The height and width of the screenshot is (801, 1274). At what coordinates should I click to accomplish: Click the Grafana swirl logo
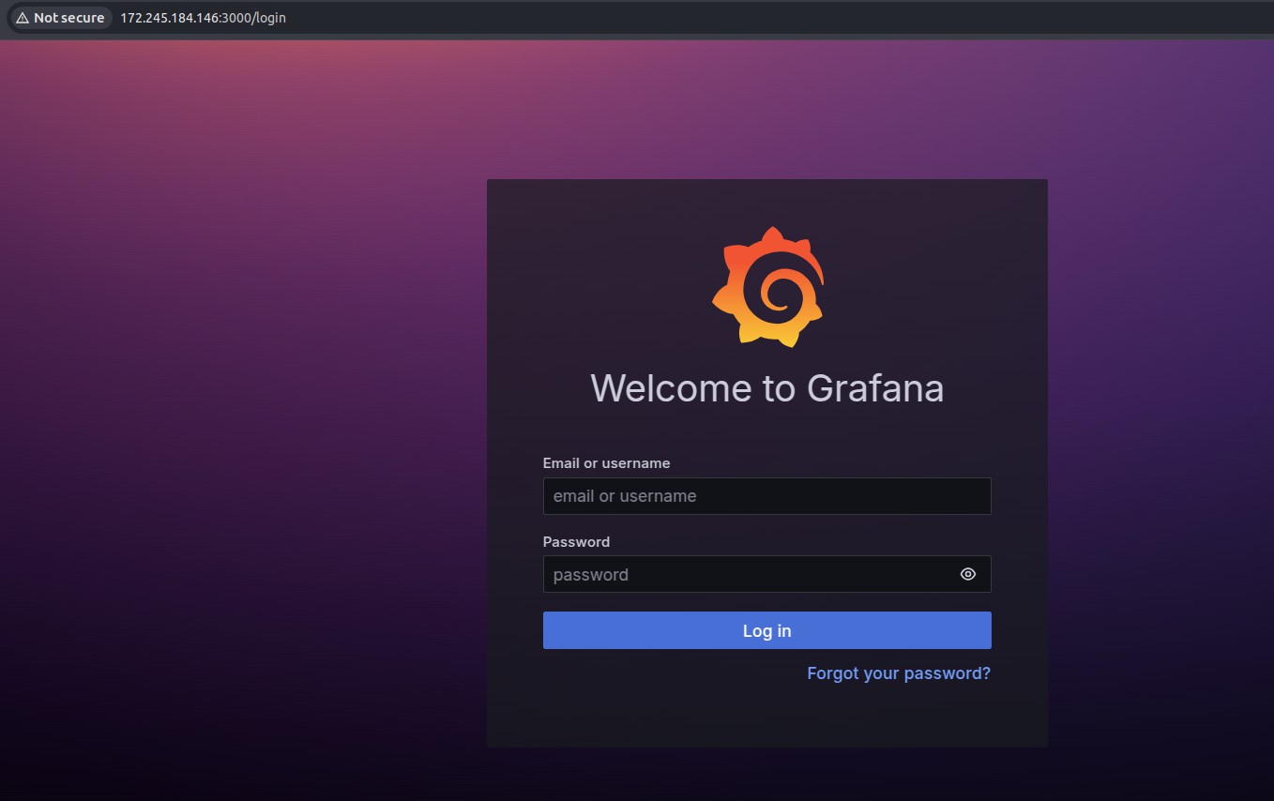[767, 287]
